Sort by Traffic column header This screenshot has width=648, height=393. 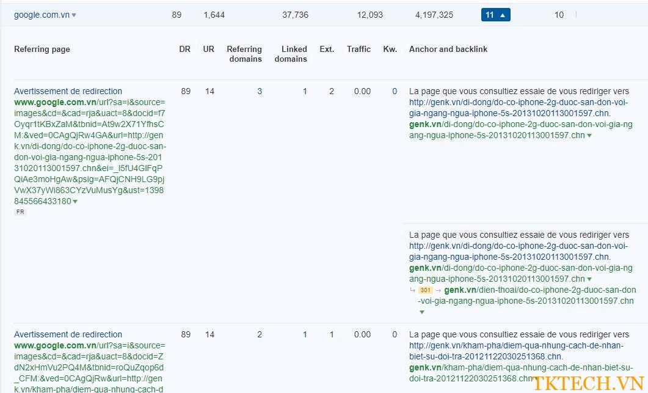[359, 50]
